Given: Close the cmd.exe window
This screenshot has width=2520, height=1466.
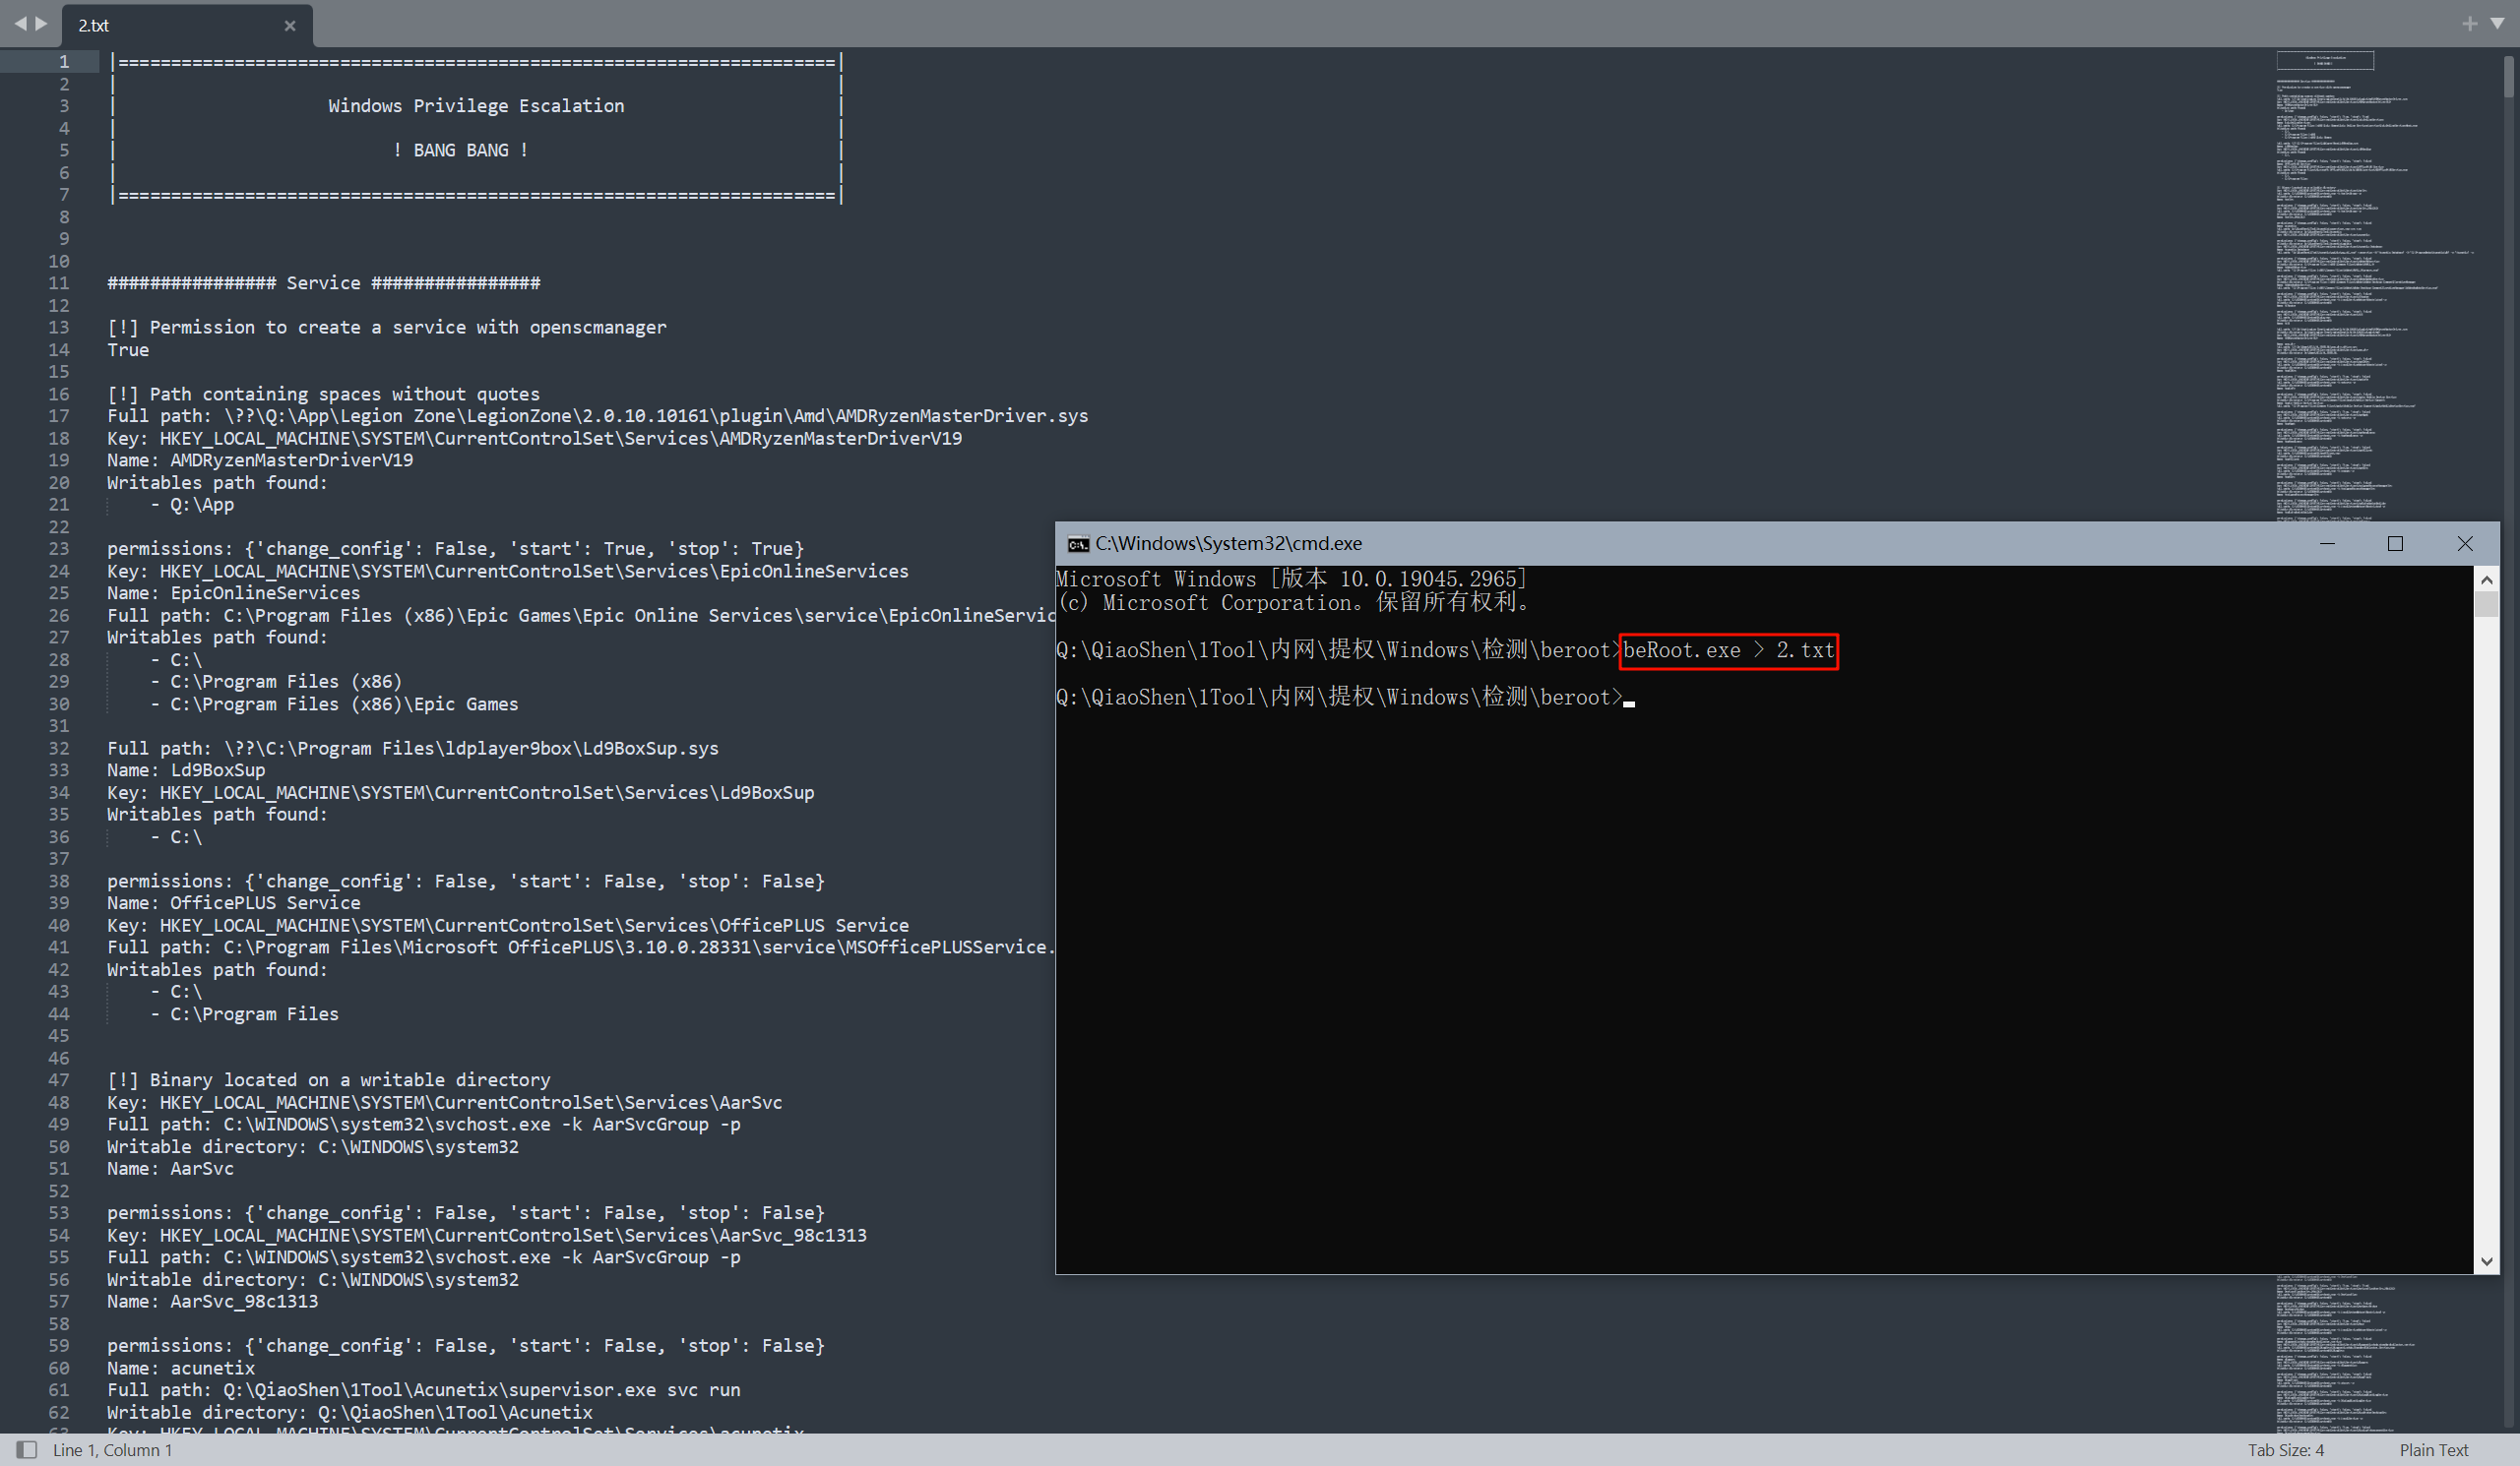Looking at the screenshot, I should [2464, 544].
